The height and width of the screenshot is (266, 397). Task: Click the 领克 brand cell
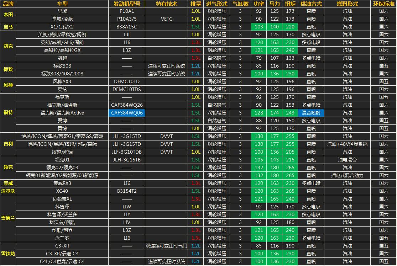click(x=8, y=167)
